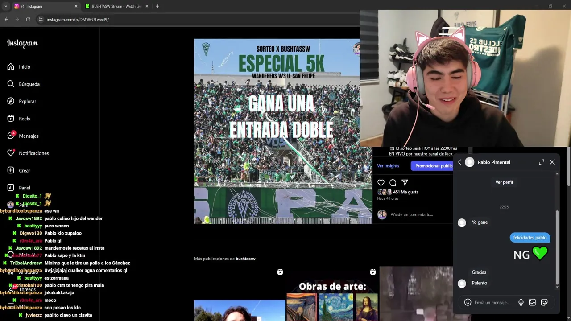
Task: Click the microphone voice message icon
Action: point(521,302)
